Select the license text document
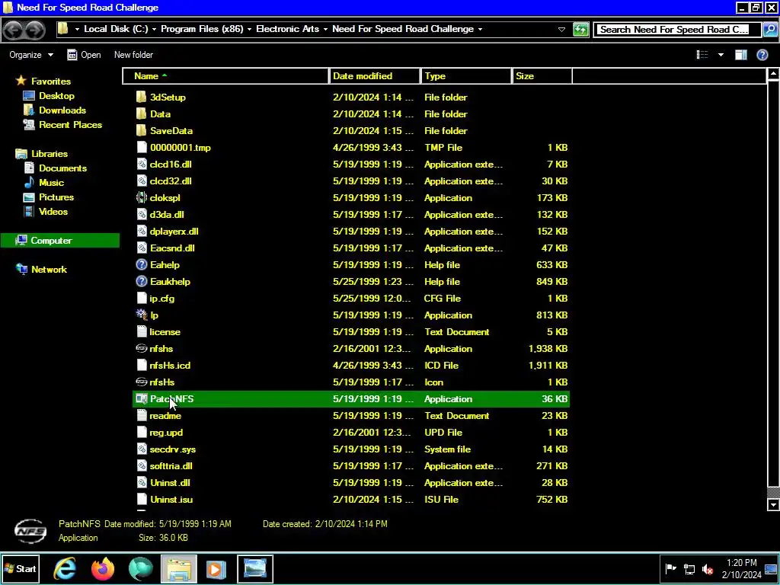This screenshot has height=585, width=780. click(165, 332)
